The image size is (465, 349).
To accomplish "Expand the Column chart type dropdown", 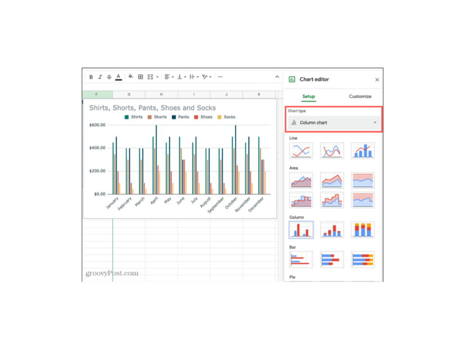I will pyautogui.click(x=333, y=122).
